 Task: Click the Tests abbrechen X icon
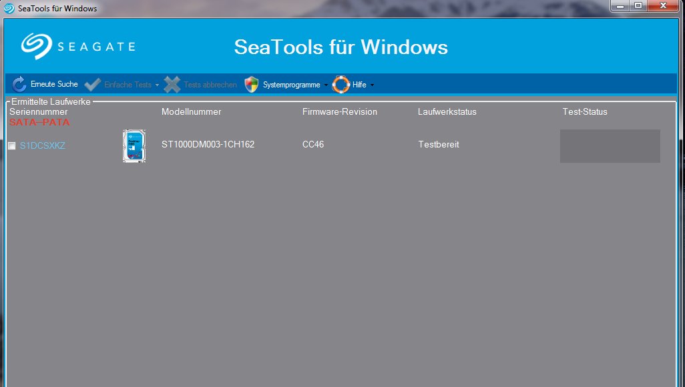(x=172, y=85)
